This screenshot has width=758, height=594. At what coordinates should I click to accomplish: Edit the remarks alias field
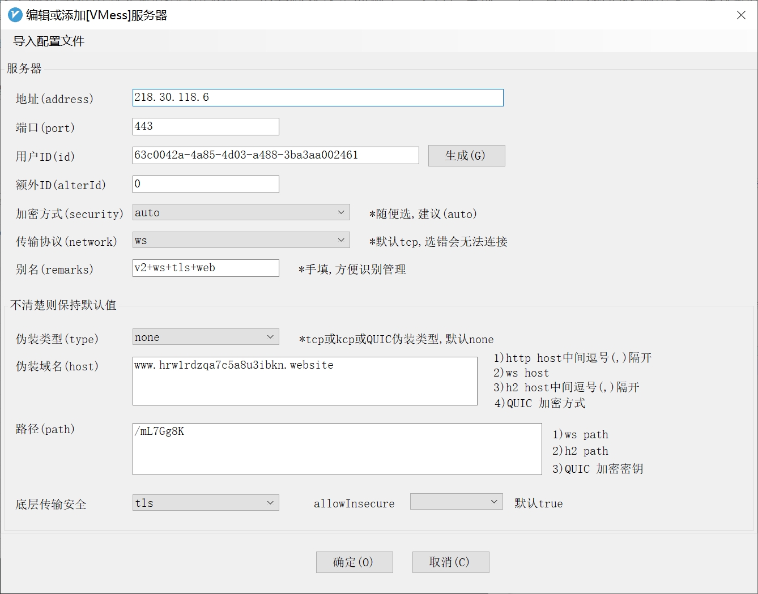click(x=205, y=268)
